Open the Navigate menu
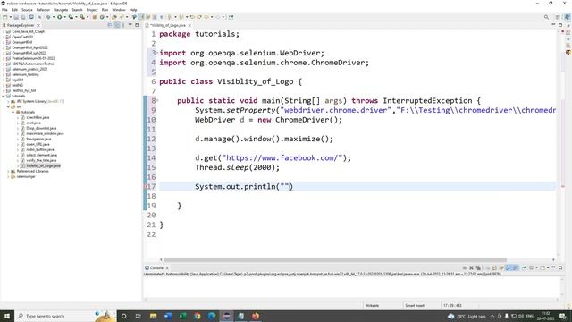This screenshot has height=322, width=572. click(61, 10)
